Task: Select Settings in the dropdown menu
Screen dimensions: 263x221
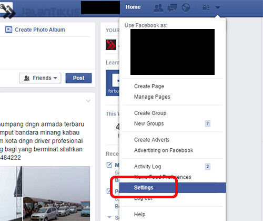Action: point(173,188)
